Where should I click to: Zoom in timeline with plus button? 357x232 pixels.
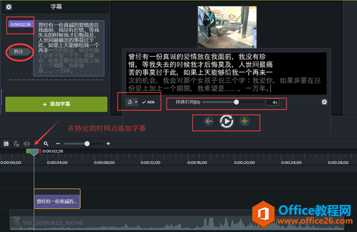pyautogui.click(x=108, y=144)
